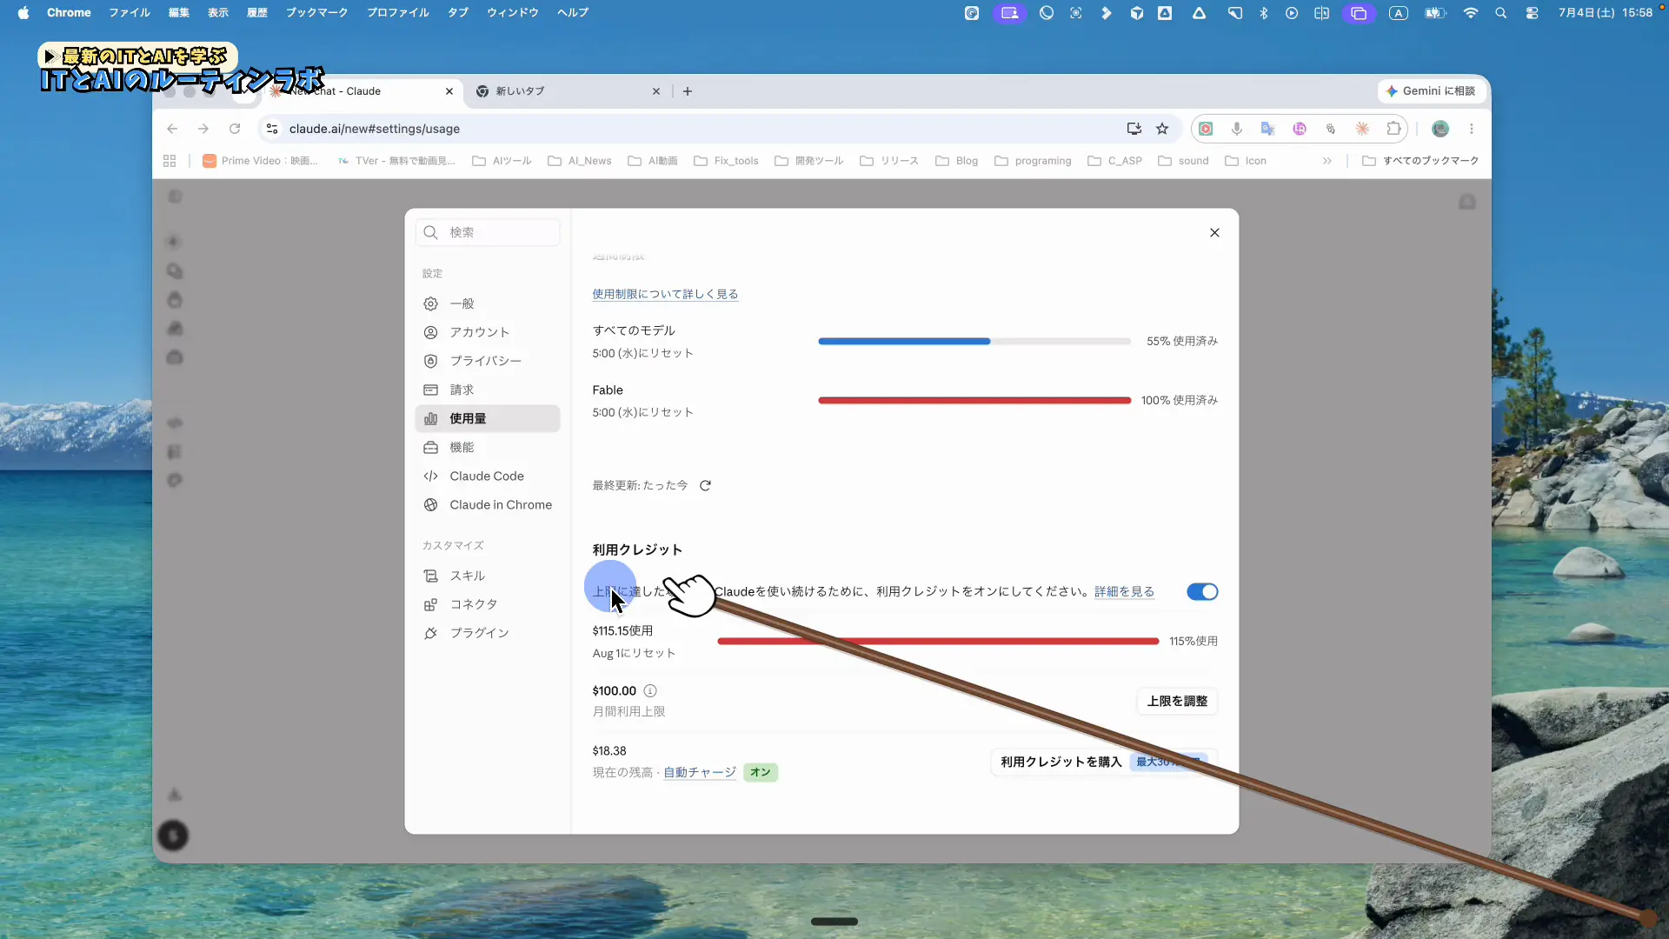Click the Chrome profile avatar
This screenshot has width=1669, height=939.
1440,129
